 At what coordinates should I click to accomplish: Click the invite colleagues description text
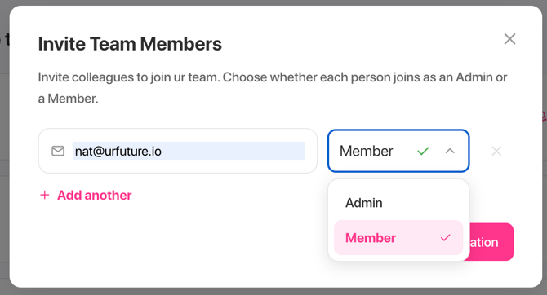pos(273,88)
